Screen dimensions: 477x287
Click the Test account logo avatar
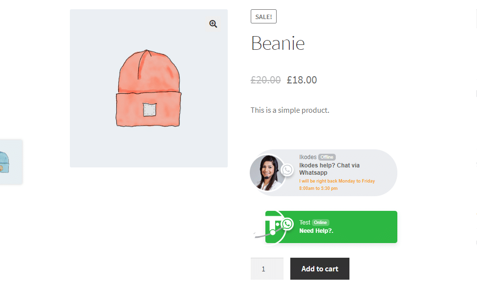(x=272, y=225)
